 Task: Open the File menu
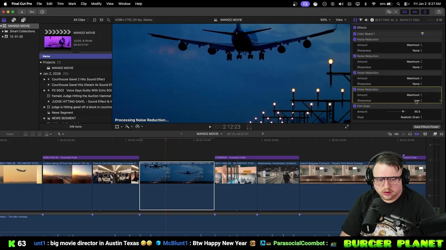point(39,3)
